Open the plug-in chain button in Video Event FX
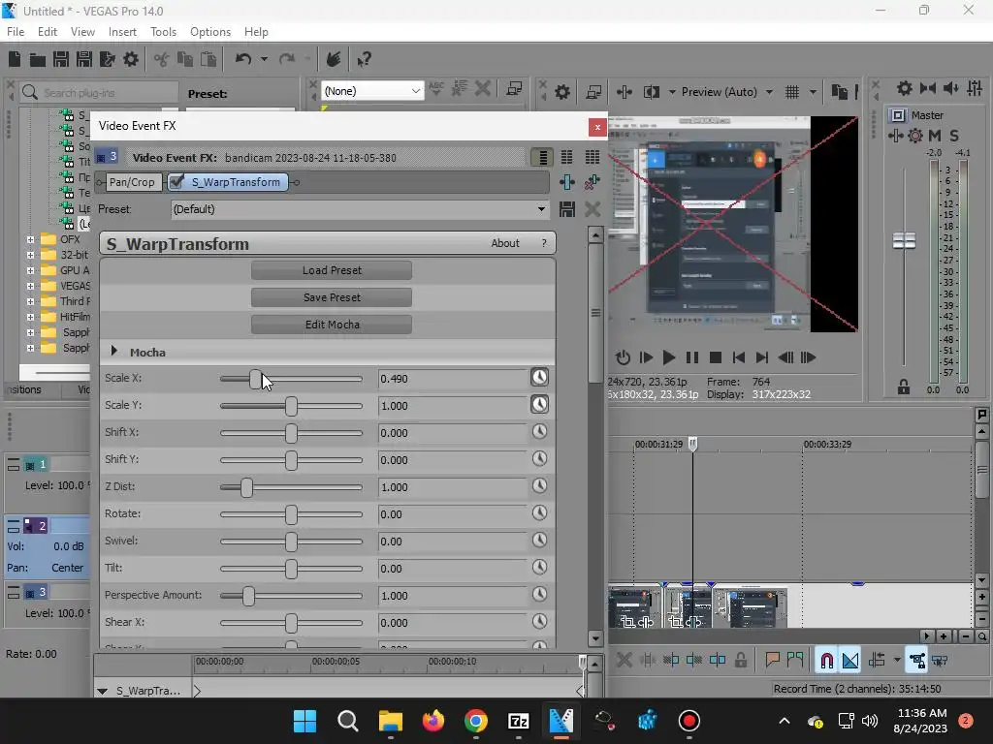The height and width of the screenshot is (744, 993). (x=567, y=183)
